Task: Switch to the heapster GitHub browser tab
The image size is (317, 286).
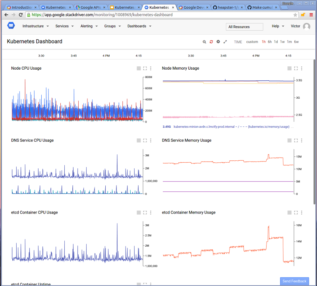Action: (228, 7)
